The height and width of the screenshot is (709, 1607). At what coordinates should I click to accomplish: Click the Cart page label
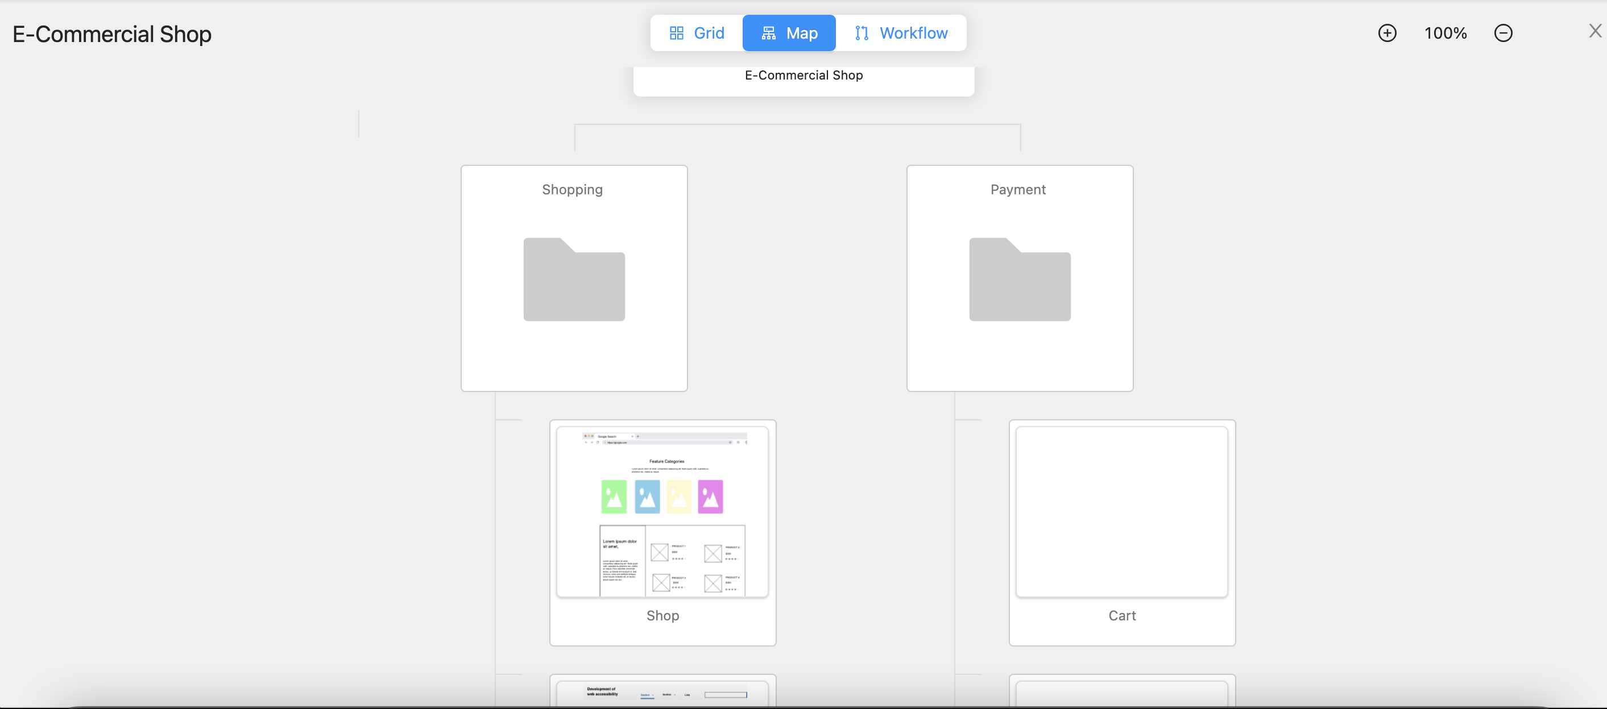coord(1121,616)
